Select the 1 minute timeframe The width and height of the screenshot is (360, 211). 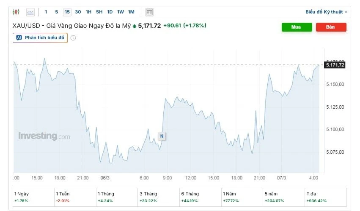point(46,12)
